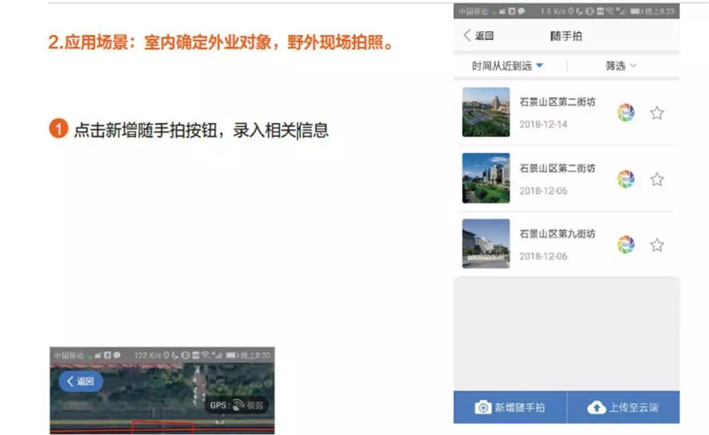Favorite the 2018-12-06 石景山区第二街坊 entry

click(657, 179)
